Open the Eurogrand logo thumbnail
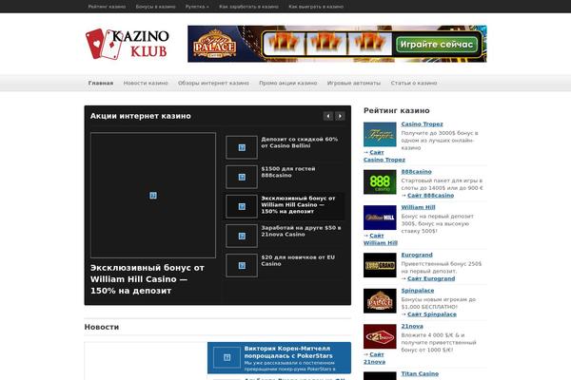571x380 pixels. click(x=380, y=265)
